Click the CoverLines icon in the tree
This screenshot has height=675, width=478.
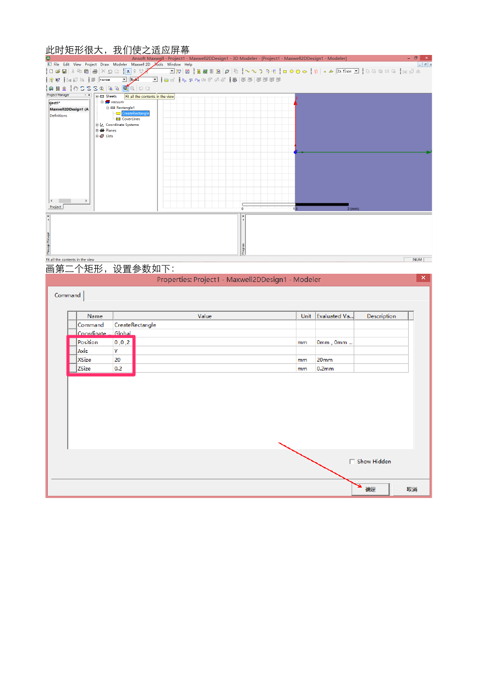tap(118, 119)
